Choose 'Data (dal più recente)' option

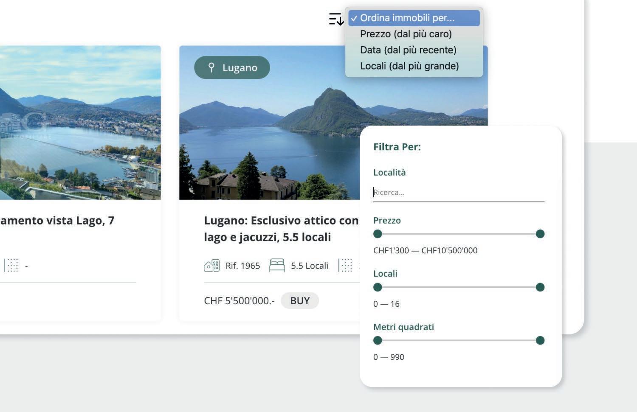tap(408, 50)
